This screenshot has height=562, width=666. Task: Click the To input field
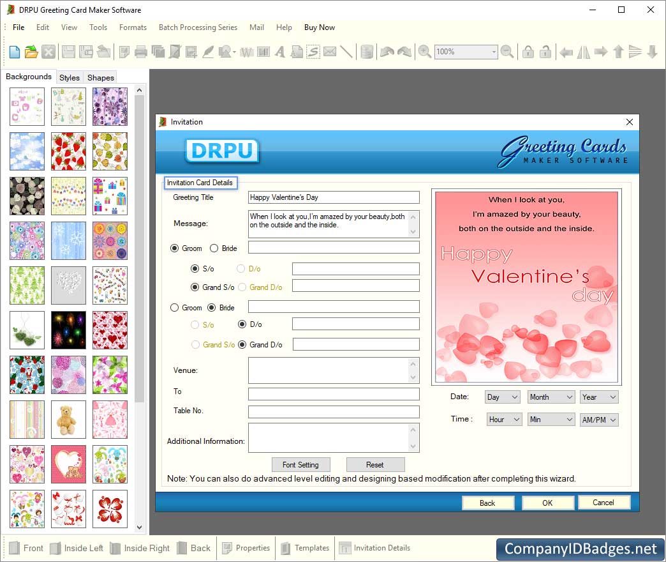[x=334, y=393]
